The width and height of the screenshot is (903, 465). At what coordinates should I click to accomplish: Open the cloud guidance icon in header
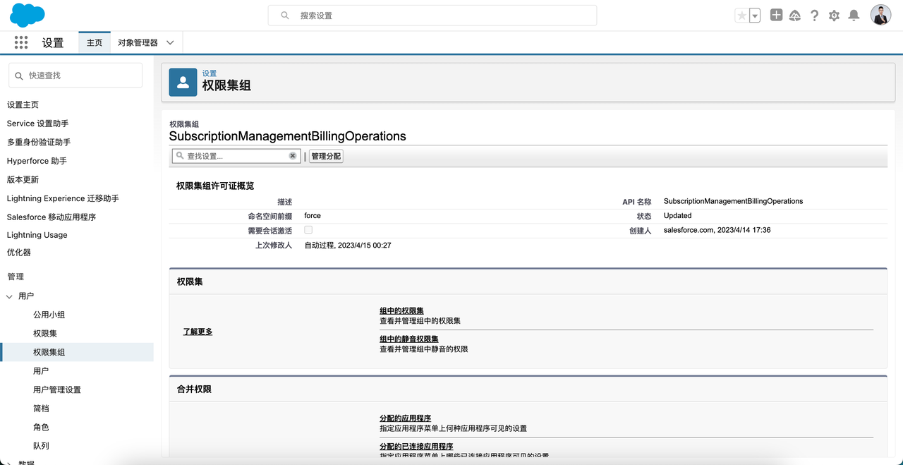(x=795, y=16)
